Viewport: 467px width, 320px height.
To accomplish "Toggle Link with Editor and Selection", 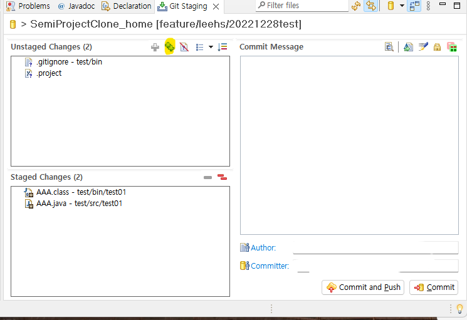I will 371,6.
